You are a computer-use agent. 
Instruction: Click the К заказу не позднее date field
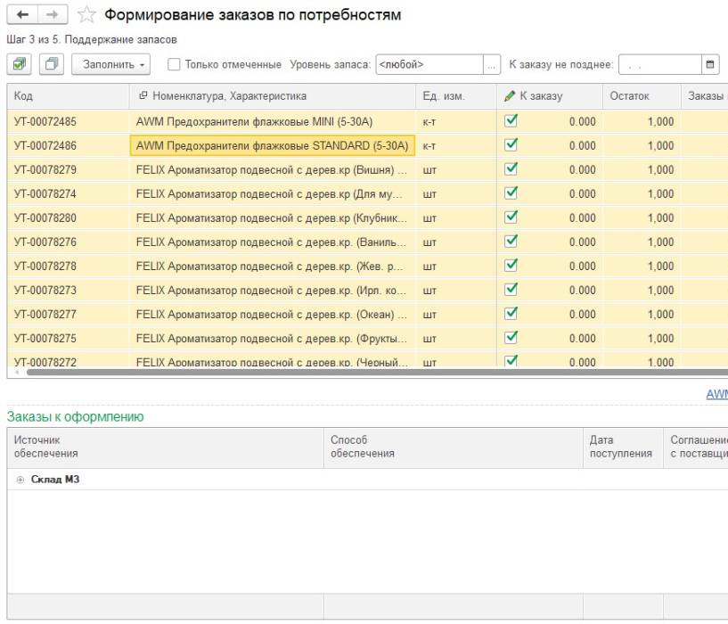tap(658, 64)
